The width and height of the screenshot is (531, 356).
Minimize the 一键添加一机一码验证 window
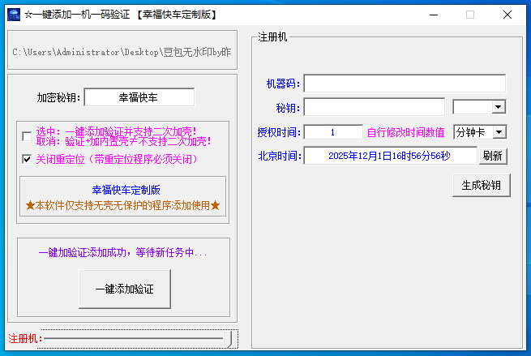(x=432, y=14)
